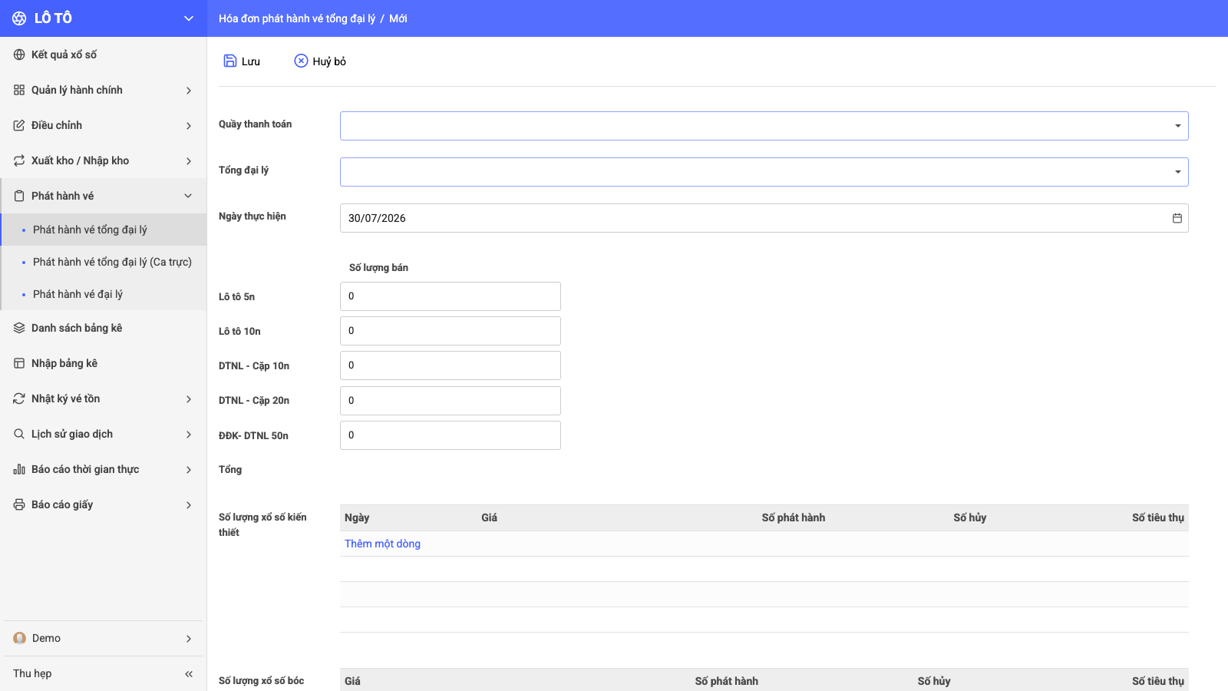Select Phát hành vé đại lý item
The image size is (1228, 691).
pyautogui.click(x=78, y=294)
